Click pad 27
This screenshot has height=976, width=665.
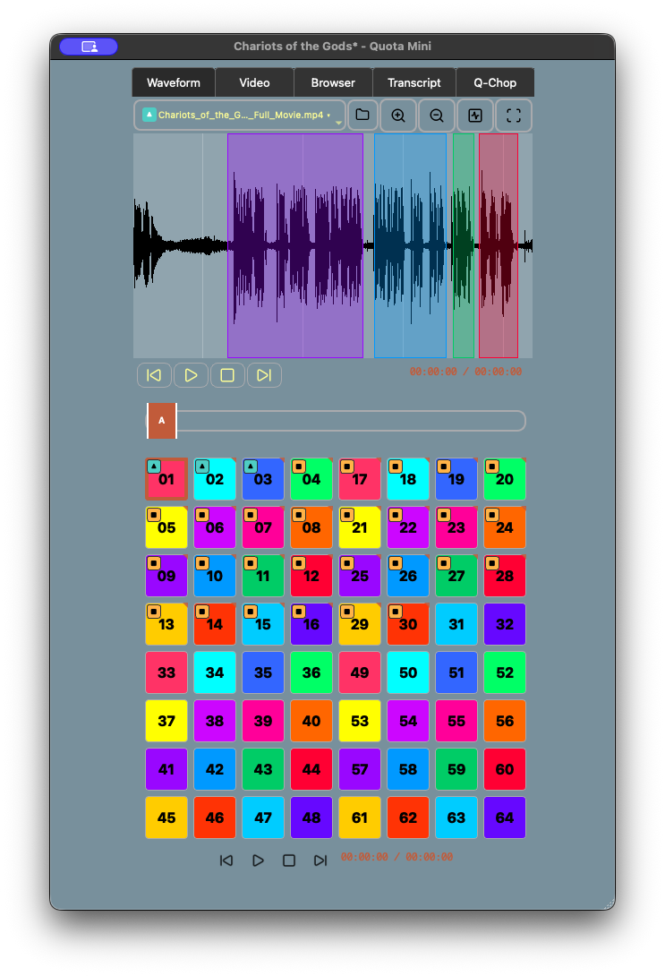tap(456, 576)
